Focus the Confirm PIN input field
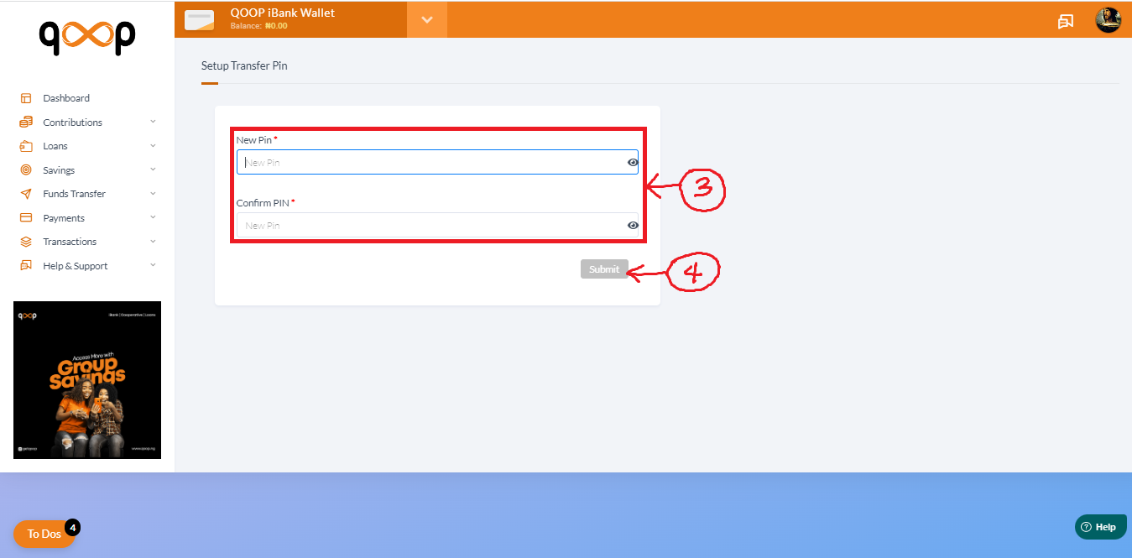Image resolution: width=1132 pixels, height=558 pixels. pos(437,225)
